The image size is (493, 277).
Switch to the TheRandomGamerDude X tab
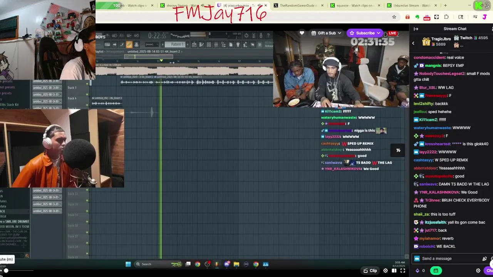pyautogui.click(x=298, y=5)
